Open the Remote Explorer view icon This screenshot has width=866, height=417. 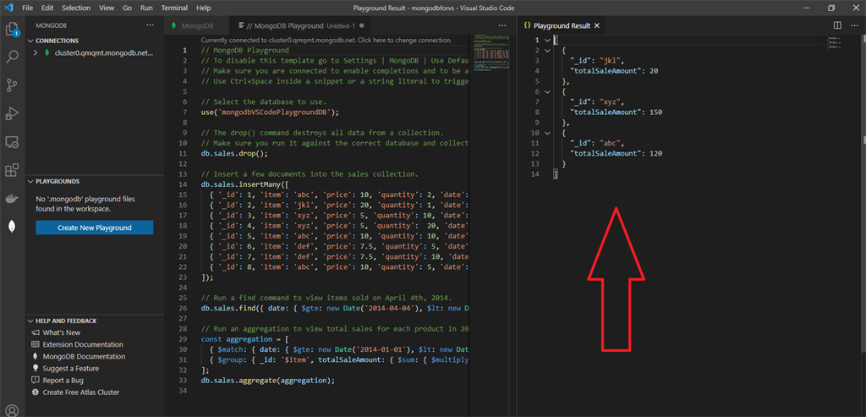(x=12, y=142)
